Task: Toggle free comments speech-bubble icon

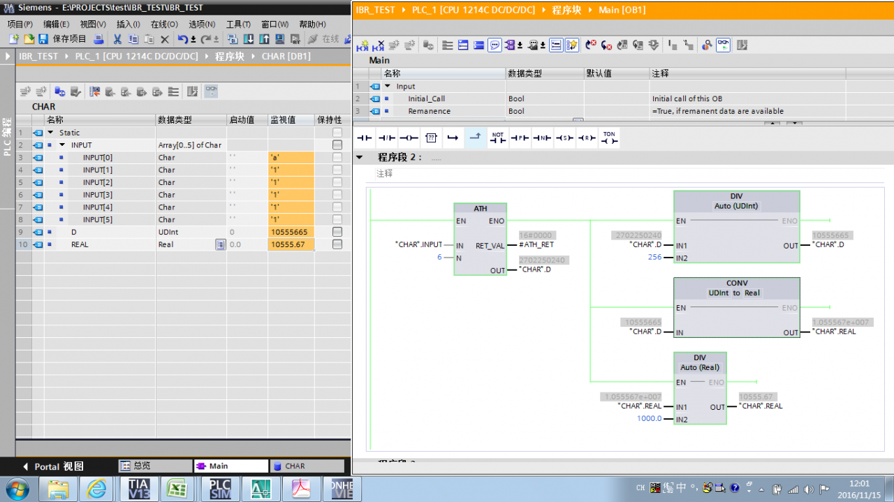Action: 494,45
